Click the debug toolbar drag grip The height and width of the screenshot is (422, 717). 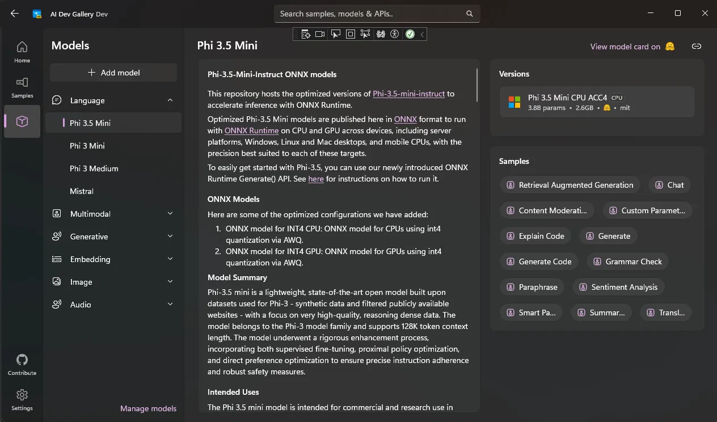point(296,34)
